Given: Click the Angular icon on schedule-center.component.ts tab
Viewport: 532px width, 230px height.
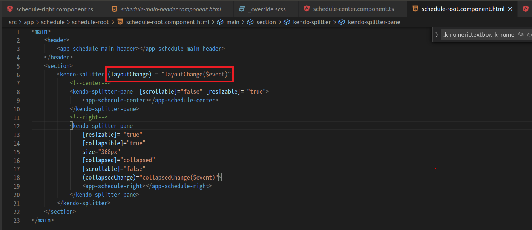Looking at the screenshot, I should point(307,9).
